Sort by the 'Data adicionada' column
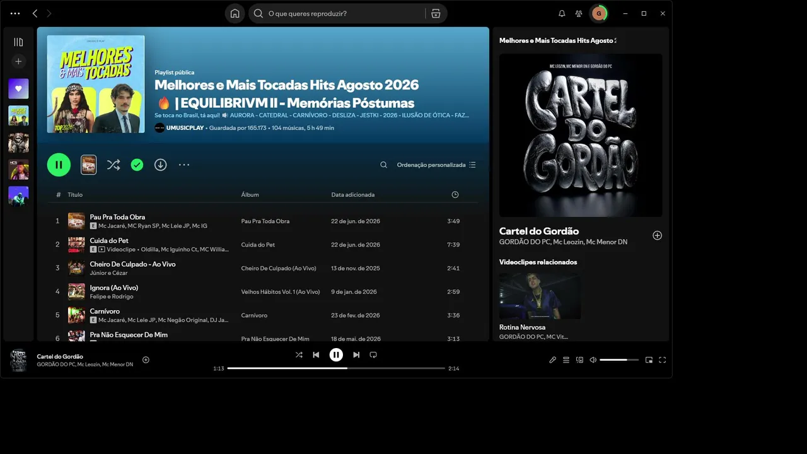The width and height of the screenshot is (807, 454). click(353, 195)
